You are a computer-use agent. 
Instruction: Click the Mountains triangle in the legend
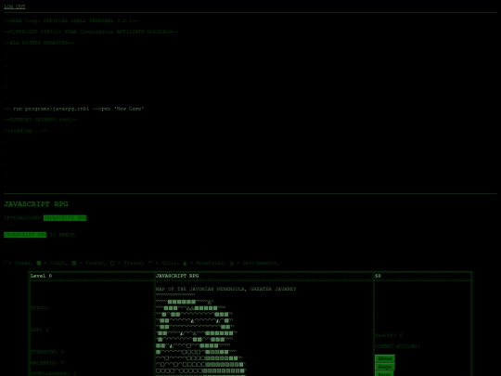click(185, 263)
